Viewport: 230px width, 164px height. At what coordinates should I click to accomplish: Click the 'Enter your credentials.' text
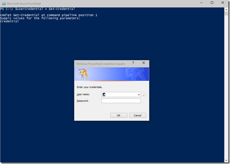[x=90, y=87]
